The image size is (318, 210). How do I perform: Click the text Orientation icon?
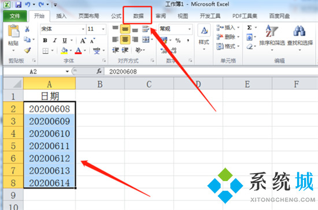[x=139, y=50]
